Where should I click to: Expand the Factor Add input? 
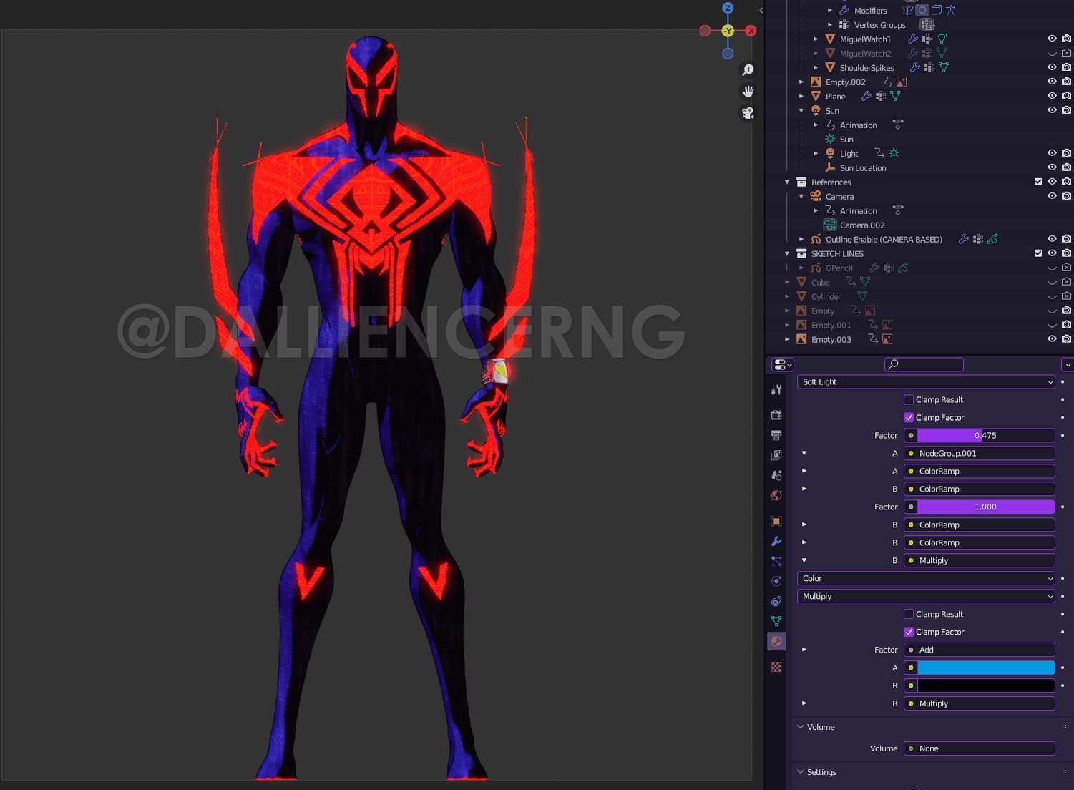click(804, 650)
